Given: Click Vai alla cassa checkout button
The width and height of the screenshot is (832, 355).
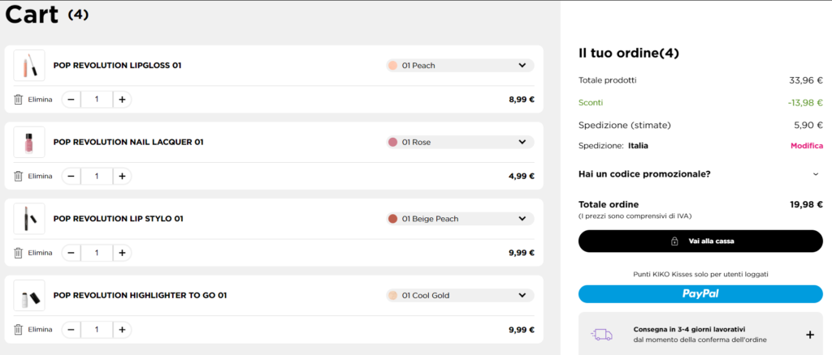Looking at the screenshot, I should coord(700,241).
